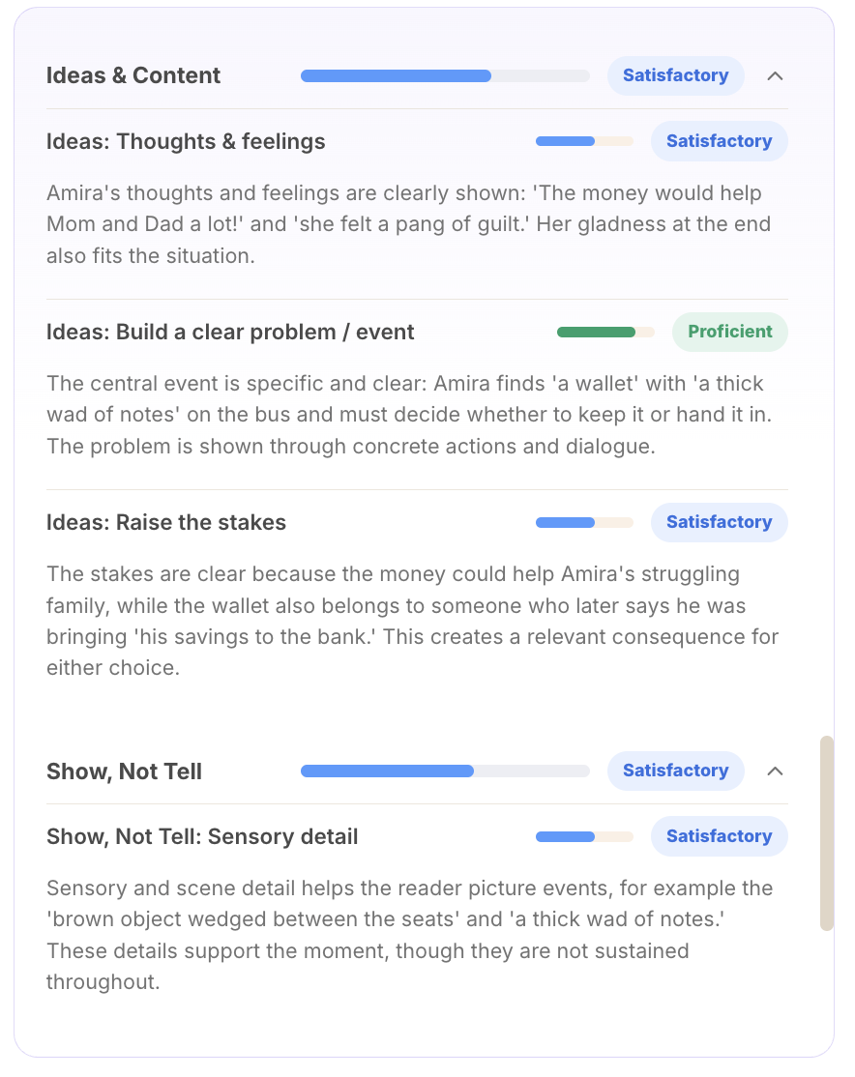
Task: Click the Raise the stakes progress bar
Action: tap(584, 523)
